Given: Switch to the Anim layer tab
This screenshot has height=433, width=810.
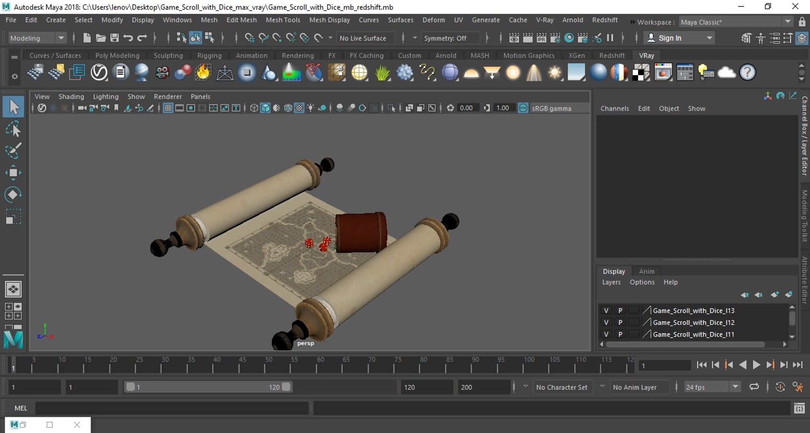Looking at the screenshot, I should pos(646,271).
